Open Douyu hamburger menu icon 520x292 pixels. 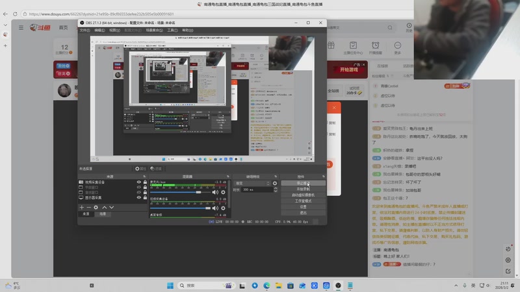tap(21, 27)
